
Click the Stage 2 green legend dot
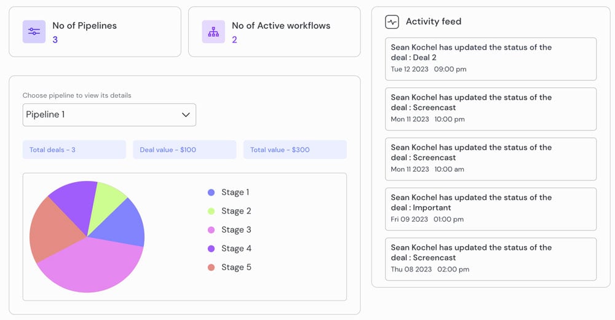click(x=211, y=211)
